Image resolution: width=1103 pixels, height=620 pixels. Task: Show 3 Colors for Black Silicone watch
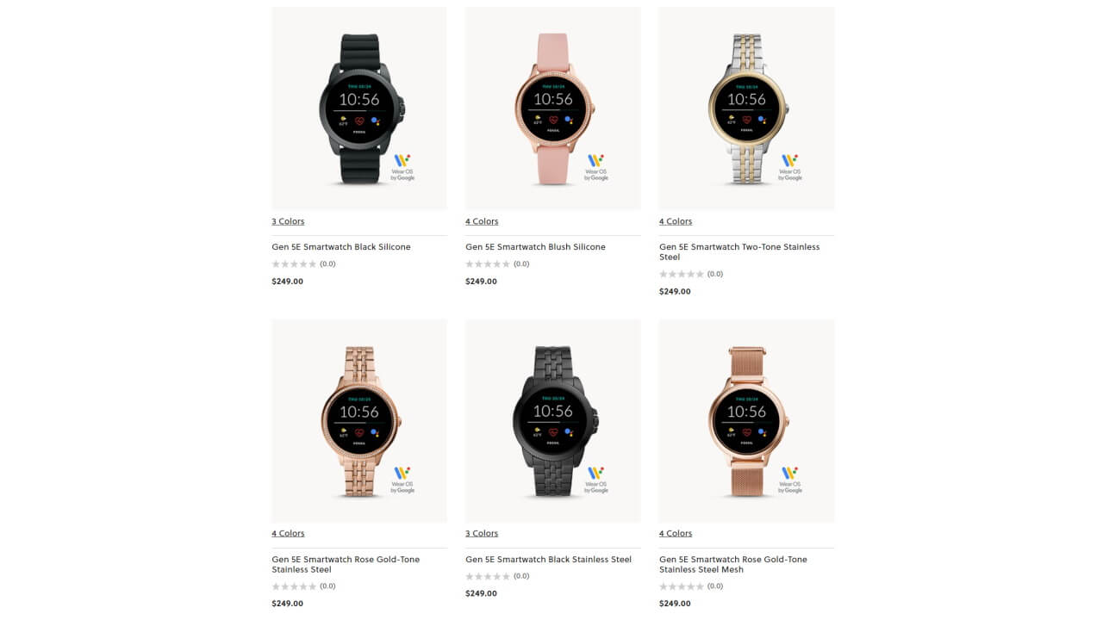click(288, 221)
